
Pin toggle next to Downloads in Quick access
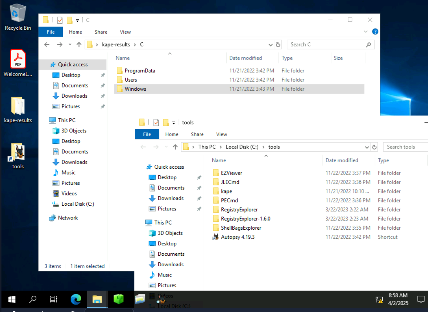pyautogui.click(x=103, y=96)
